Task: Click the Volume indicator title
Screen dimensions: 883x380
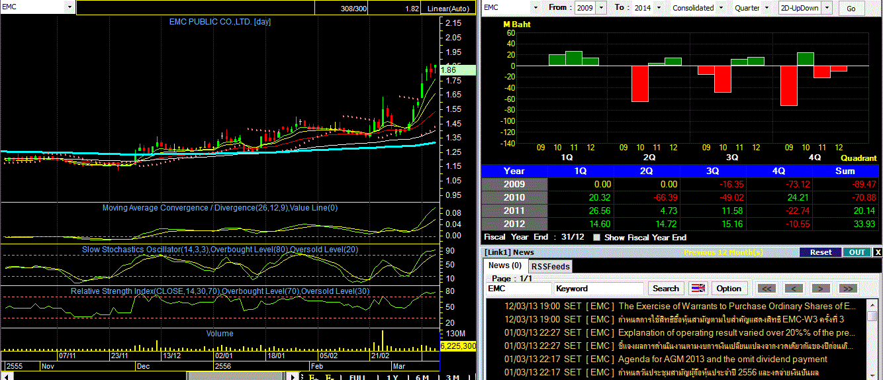Action: click(x=220, y=333)
